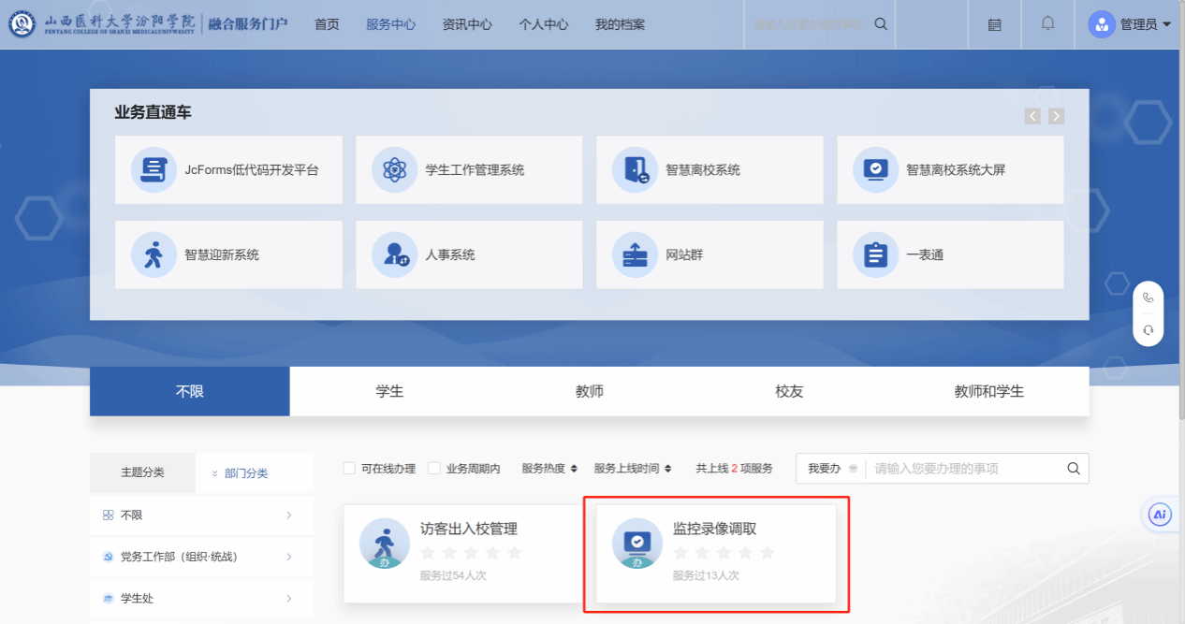Open the 我要办 dropdown selector
Viewport: 1185px width, 624px height.
(831, 469)
